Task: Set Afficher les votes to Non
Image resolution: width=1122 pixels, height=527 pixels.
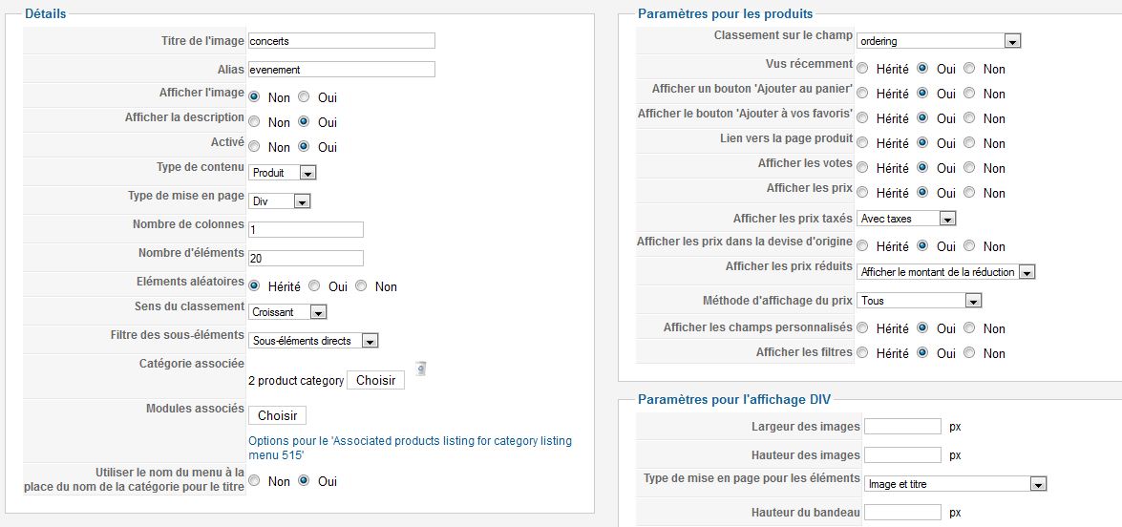Action: point(969,168)
